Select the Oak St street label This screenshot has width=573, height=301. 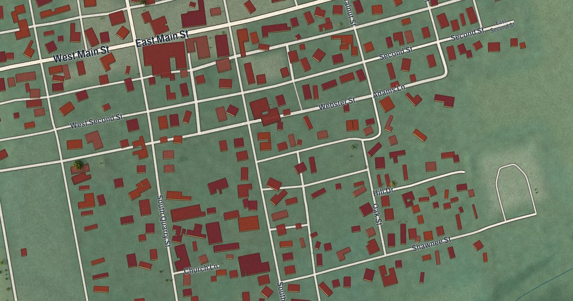(376, 214)
